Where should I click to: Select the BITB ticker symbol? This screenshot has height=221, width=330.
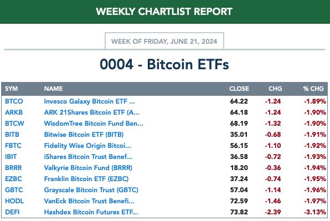(12, 135)
